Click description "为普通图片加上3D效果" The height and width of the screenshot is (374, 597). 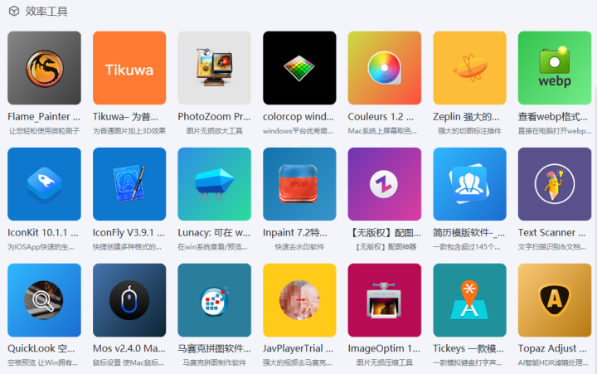coord(129,131)
